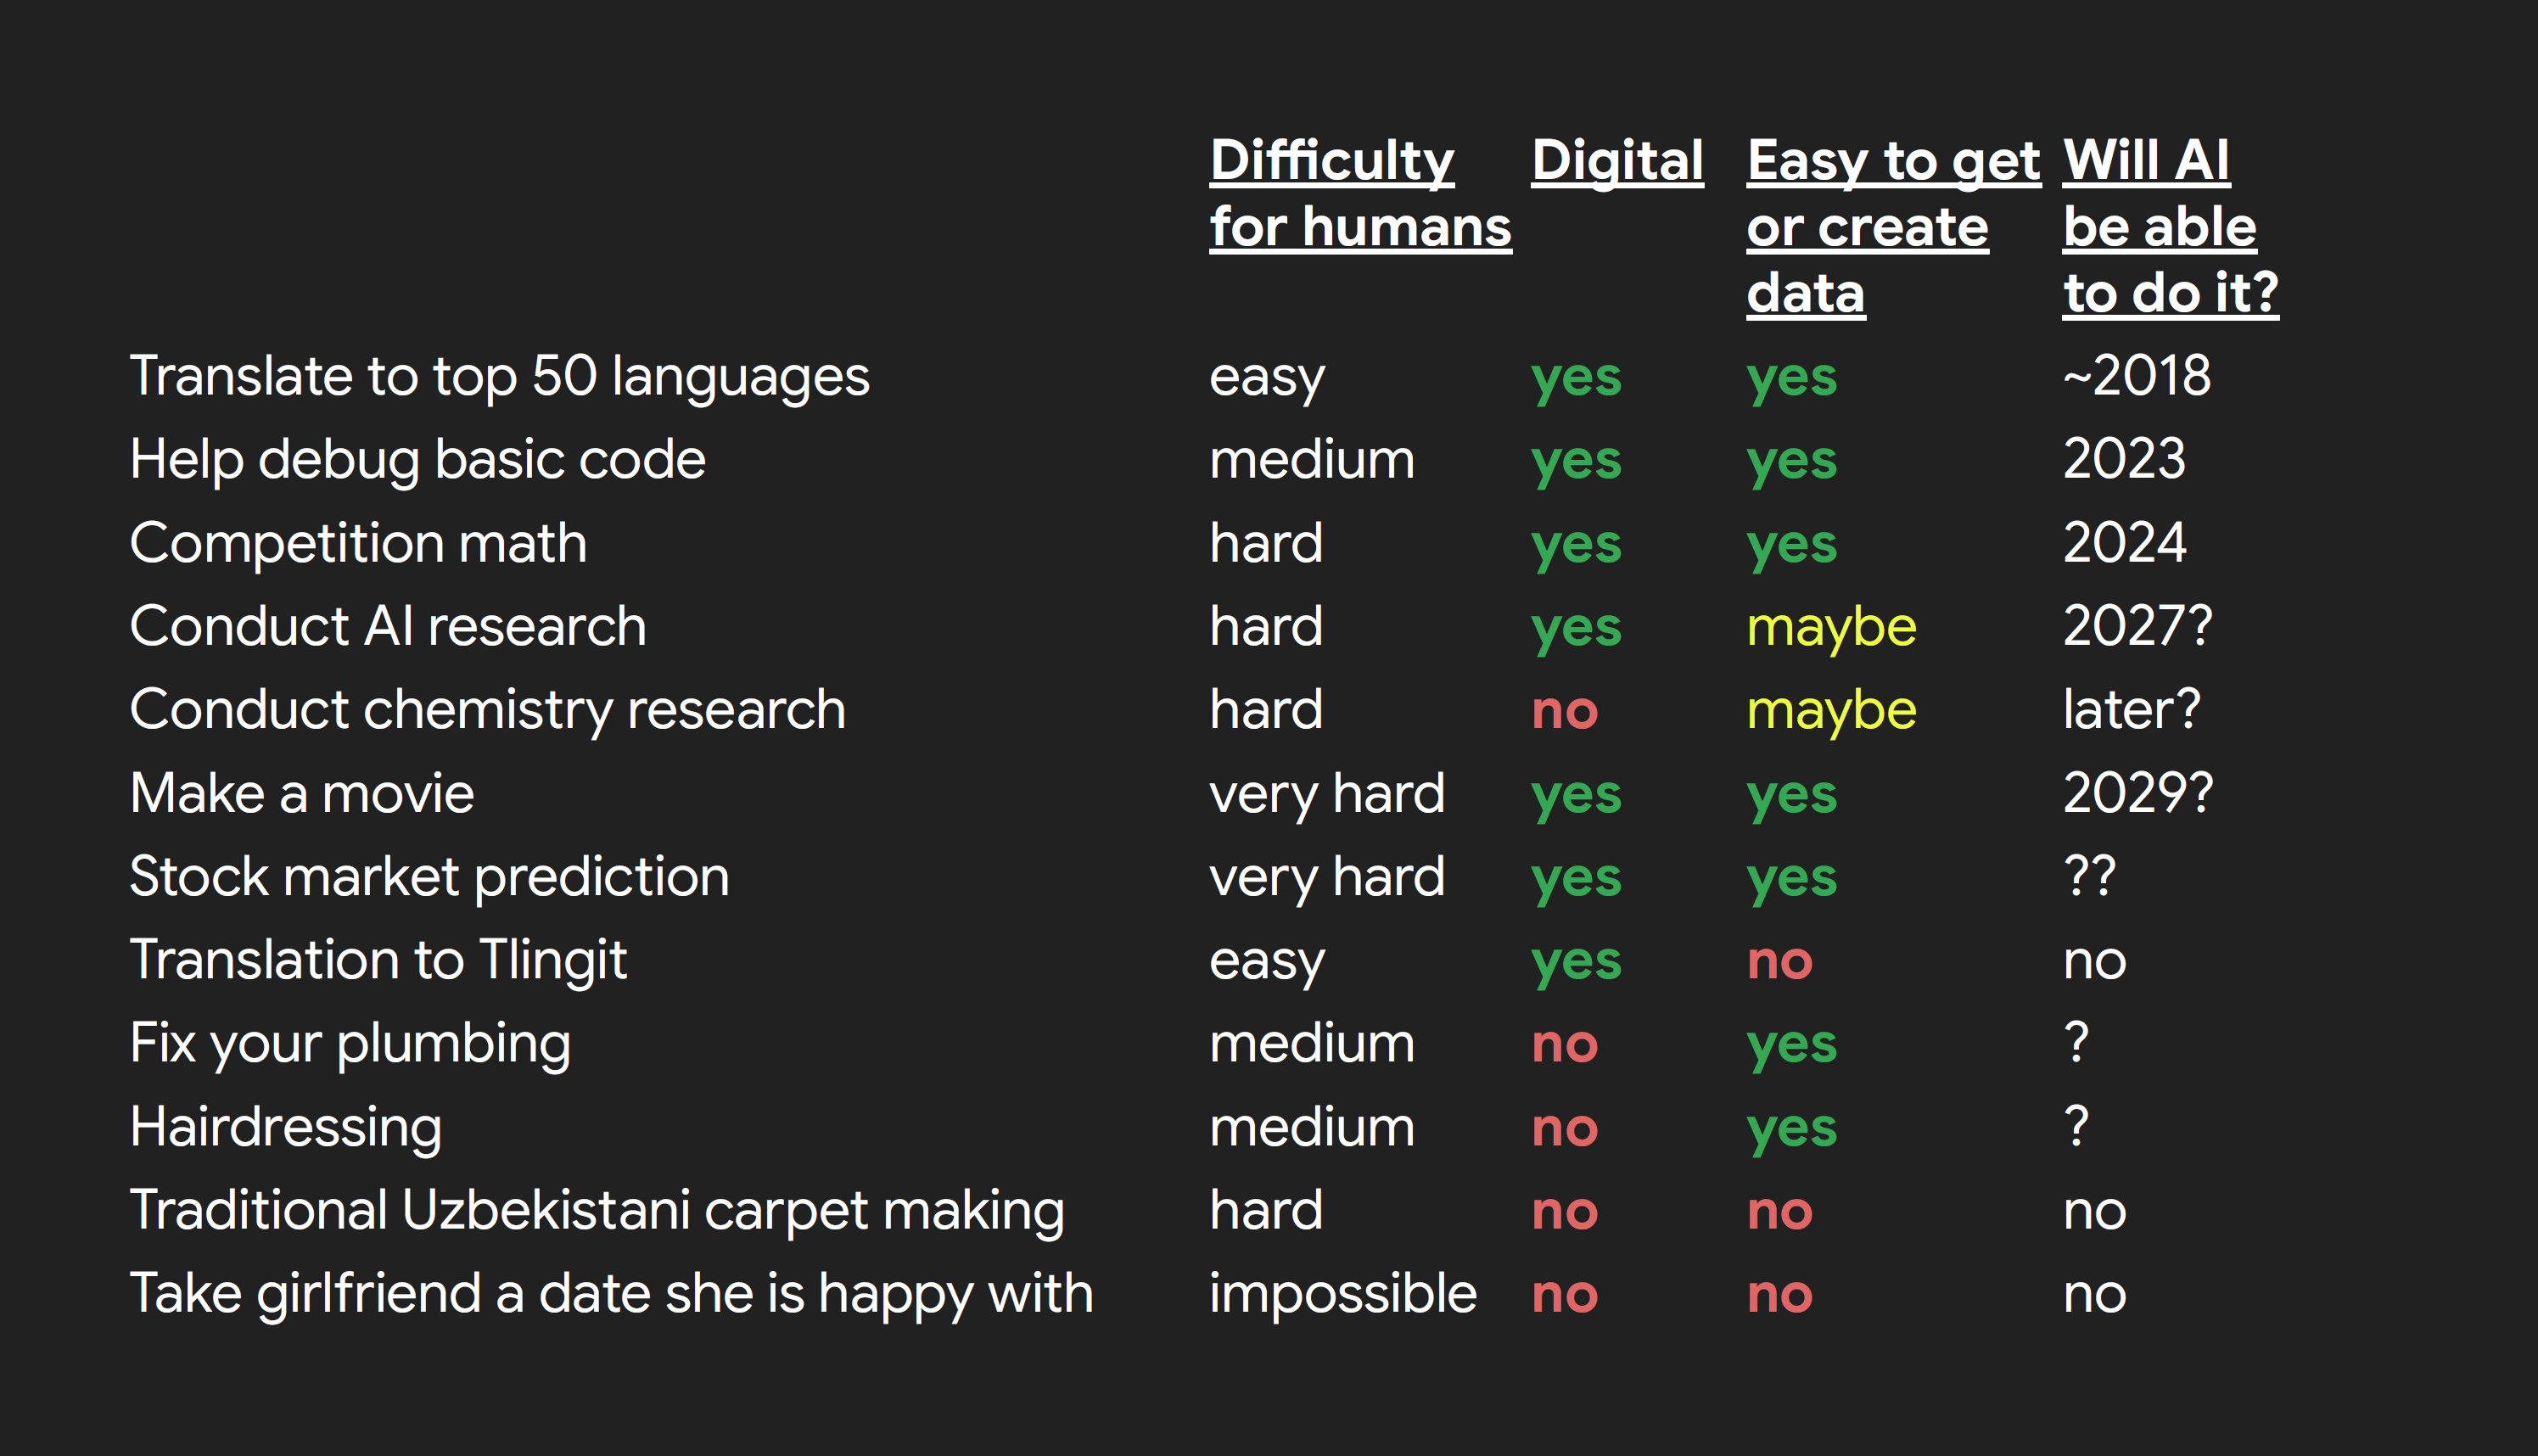The height and width of the screenshot is (1456, 2538).
Task: Click 'Take girlfriend a date she is happy with'
Action: coord(611,1294)
